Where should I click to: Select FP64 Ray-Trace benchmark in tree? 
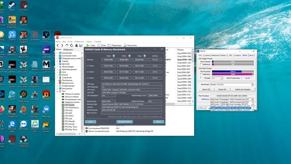click(70, 129)
